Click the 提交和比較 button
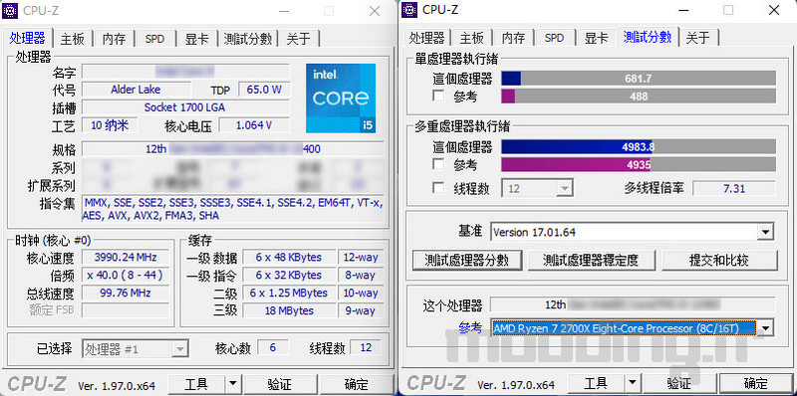Viewport: 797px width, 396px height. click(x=719, y=261)
